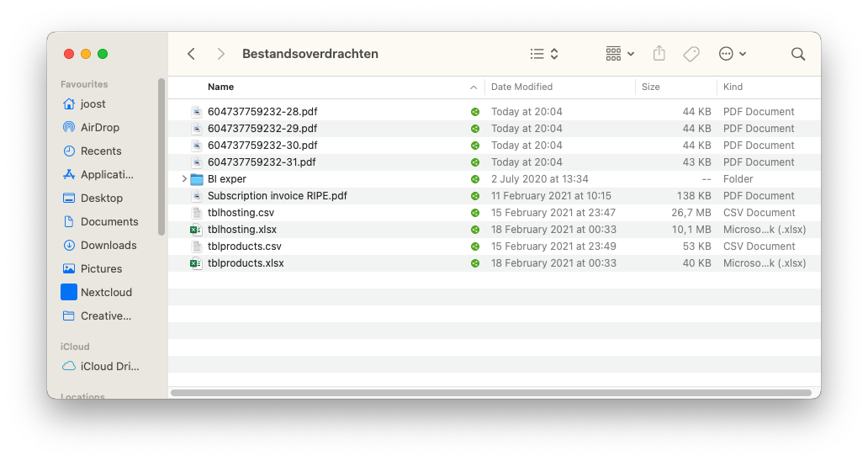Open iCloud Drive in the sidebar
Screen dimensions: 868x461
109,367
